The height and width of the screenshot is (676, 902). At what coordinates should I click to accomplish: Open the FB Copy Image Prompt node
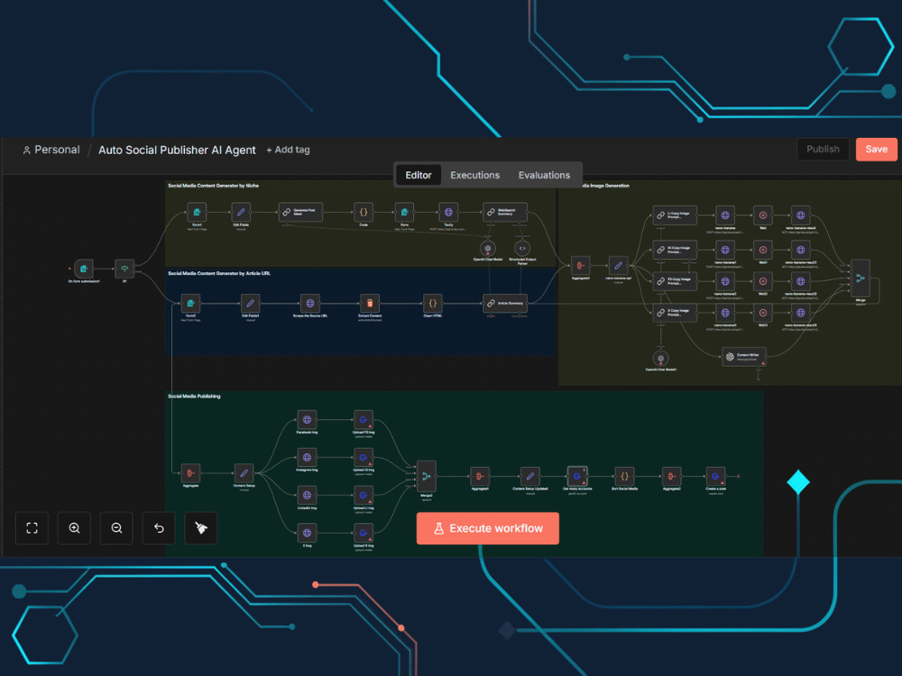coord(675,281)
